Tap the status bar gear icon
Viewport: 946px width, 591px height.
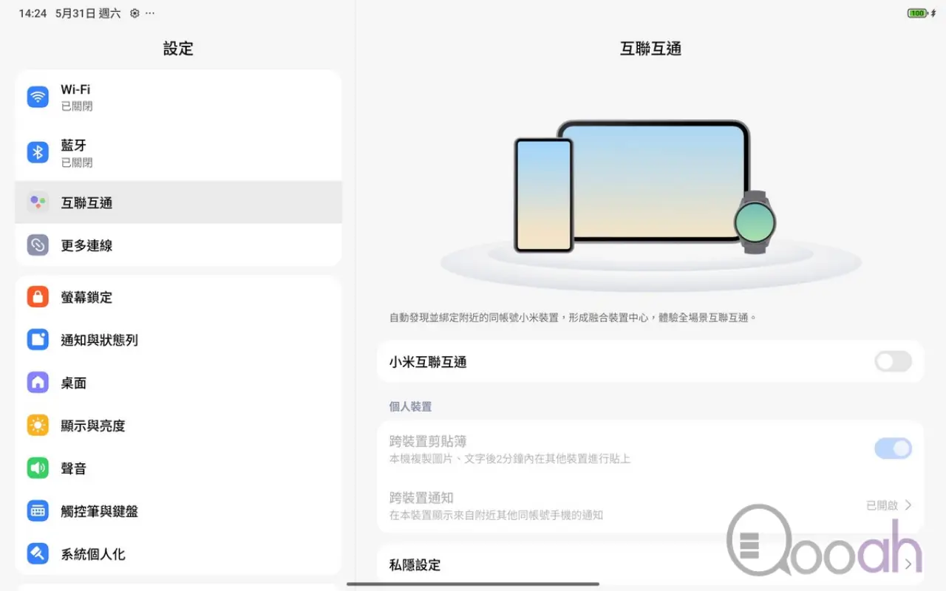coord(135,13)
